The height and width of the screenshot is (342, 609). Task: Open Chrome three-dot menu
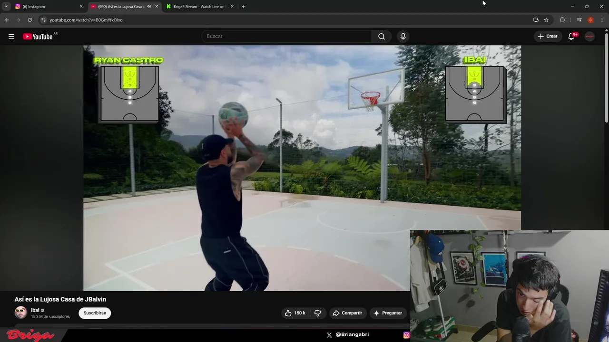coord(602,20)
